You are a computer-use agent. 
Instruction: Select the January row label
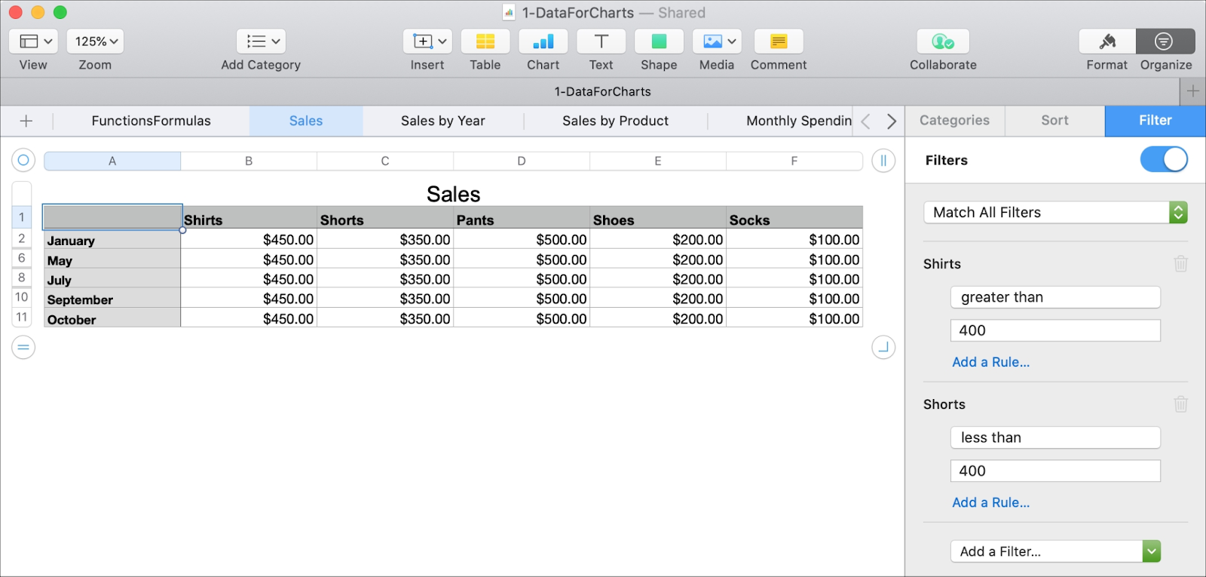[112, 240]
